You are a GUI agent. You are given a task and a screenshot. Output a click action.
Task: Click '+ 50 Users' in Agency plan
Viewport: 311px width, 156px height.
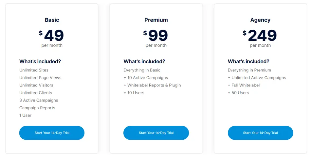[x=238, y=93]
